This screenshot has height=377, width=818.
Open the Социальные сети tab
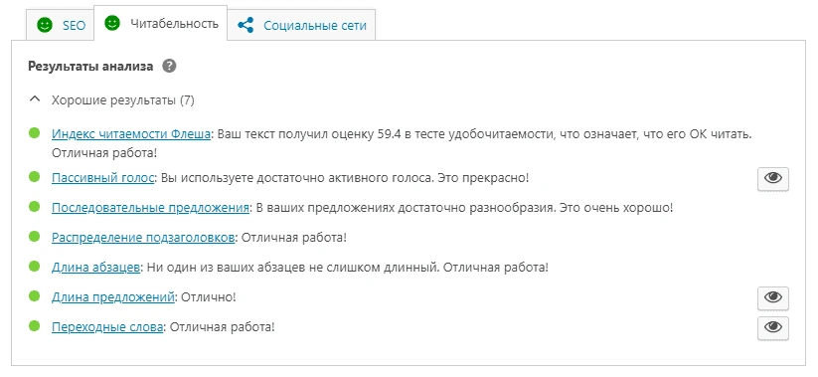coord(301,25)
